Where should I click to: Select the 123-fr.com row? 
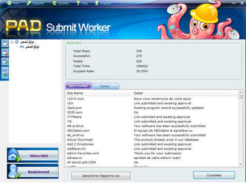click(152, 99)
